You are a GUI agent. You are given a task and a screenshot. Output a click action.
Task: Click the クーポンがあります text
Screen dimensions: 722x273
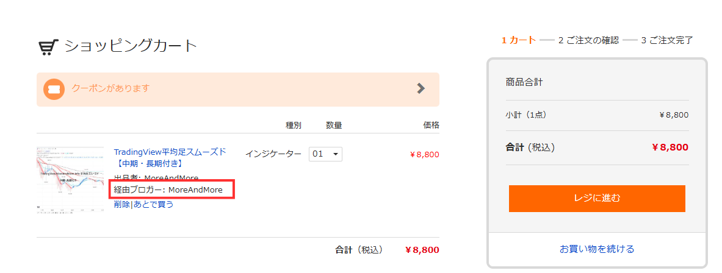[110, 88]
